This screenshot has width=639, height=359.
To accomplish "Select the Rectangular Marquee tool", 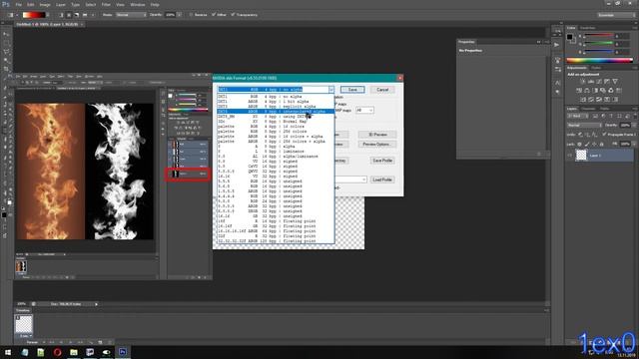I will pyautogui.click(x=6, y=43).
